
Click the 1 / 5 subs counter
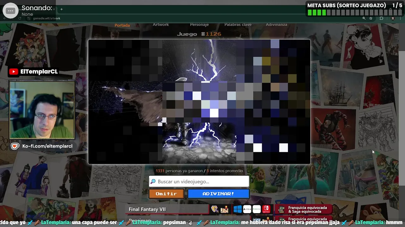click(397, 5)
